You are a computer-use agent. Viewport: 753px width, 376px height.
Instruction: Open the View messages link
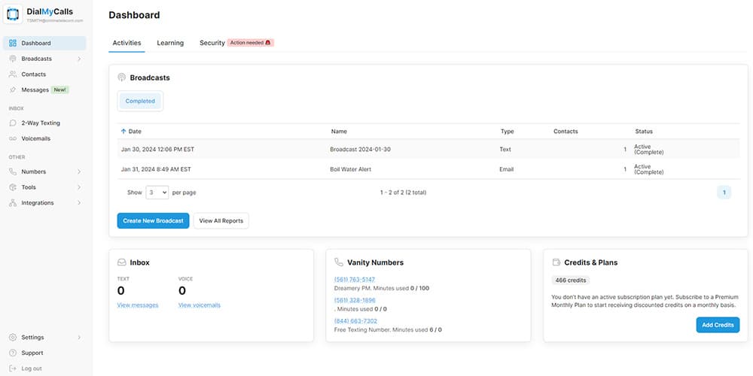(x=138, y=305)
